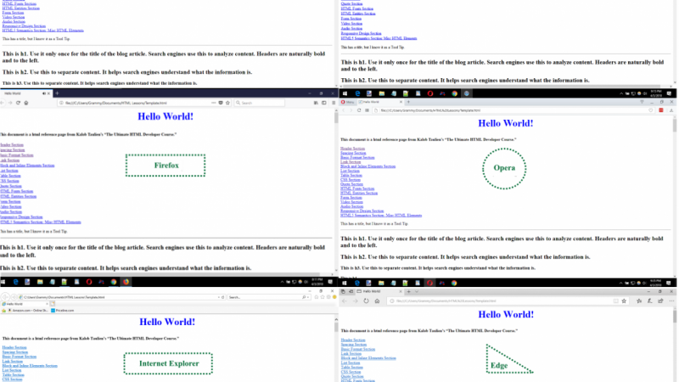Select the Hello World tab in Edge
Image resolution: width=679 pixels, height=382 pixels.
click(380, 291)
